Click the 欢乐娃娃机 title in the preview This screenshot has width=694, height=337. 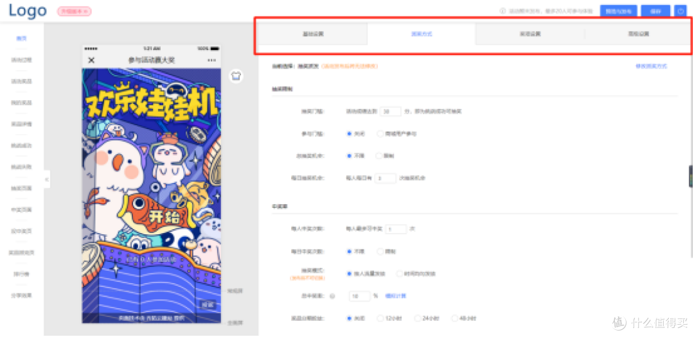click(152, 102)
